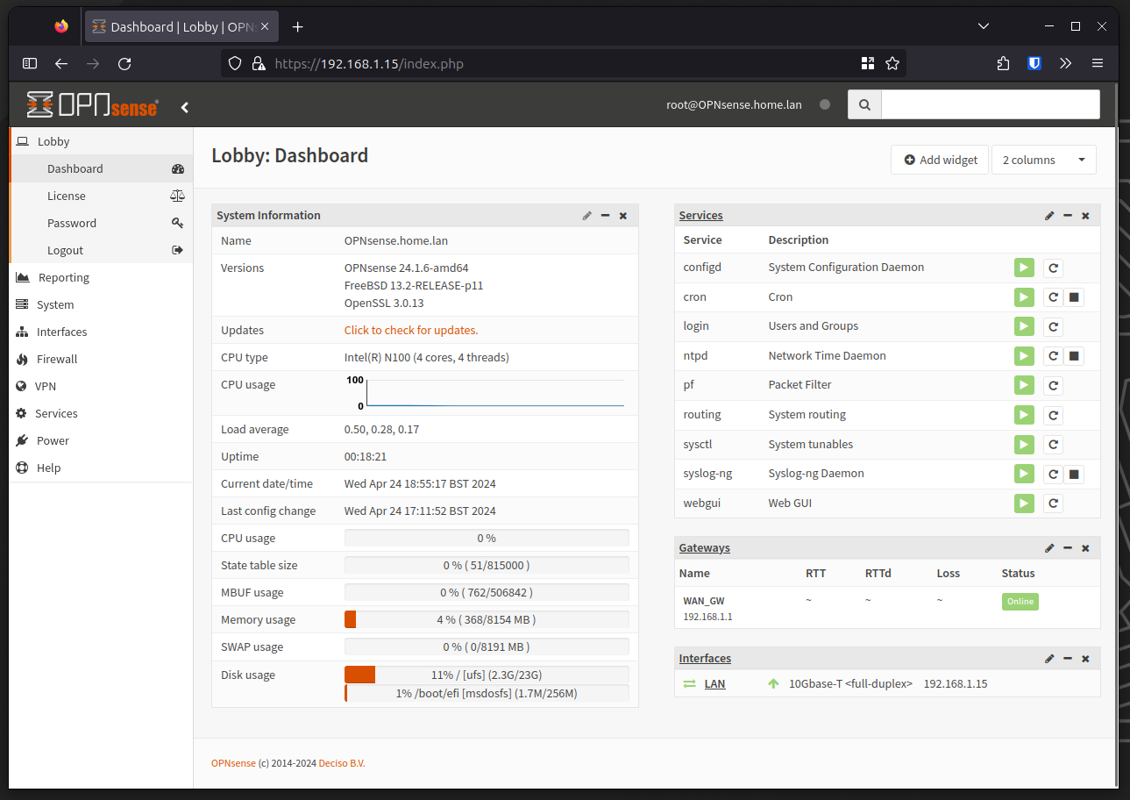1130x800 pixels.
Task: Collapse the sidebar with the chevron toggle
Action: click(x=185, y=107)
